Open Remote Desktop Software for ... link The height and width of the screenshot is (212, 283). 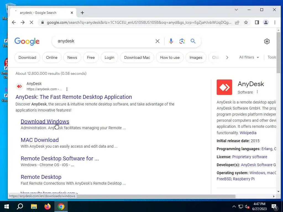pyautogui.click(x=60, y=158)
